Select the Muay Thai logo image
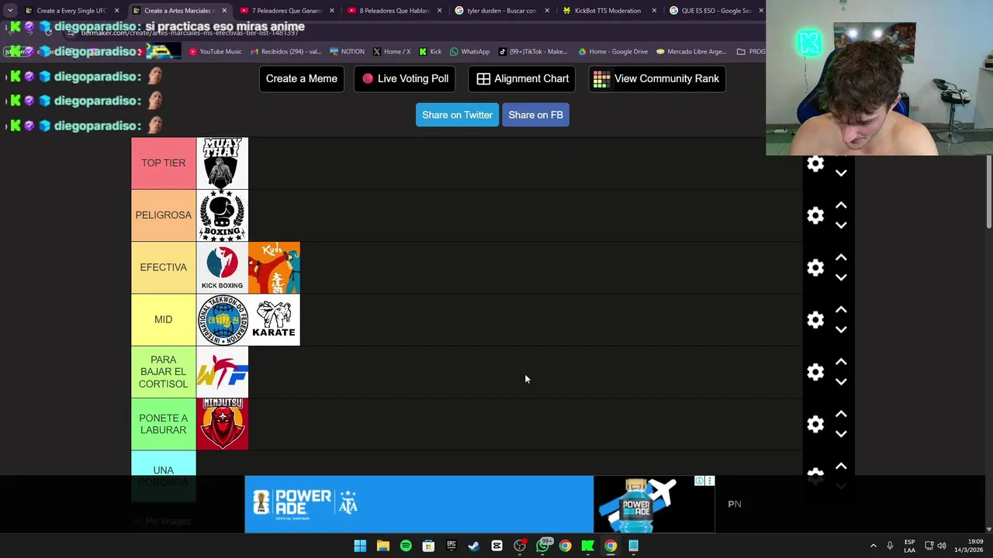Viewport: 993px width, 558px height. click(222, 163)
